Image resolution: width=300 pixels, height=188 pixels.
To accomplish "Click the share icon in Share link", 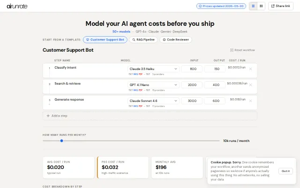I will [273, 6].
